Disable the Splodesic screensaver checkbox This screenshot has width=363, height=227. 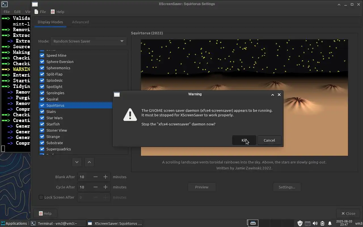(42, 80)
